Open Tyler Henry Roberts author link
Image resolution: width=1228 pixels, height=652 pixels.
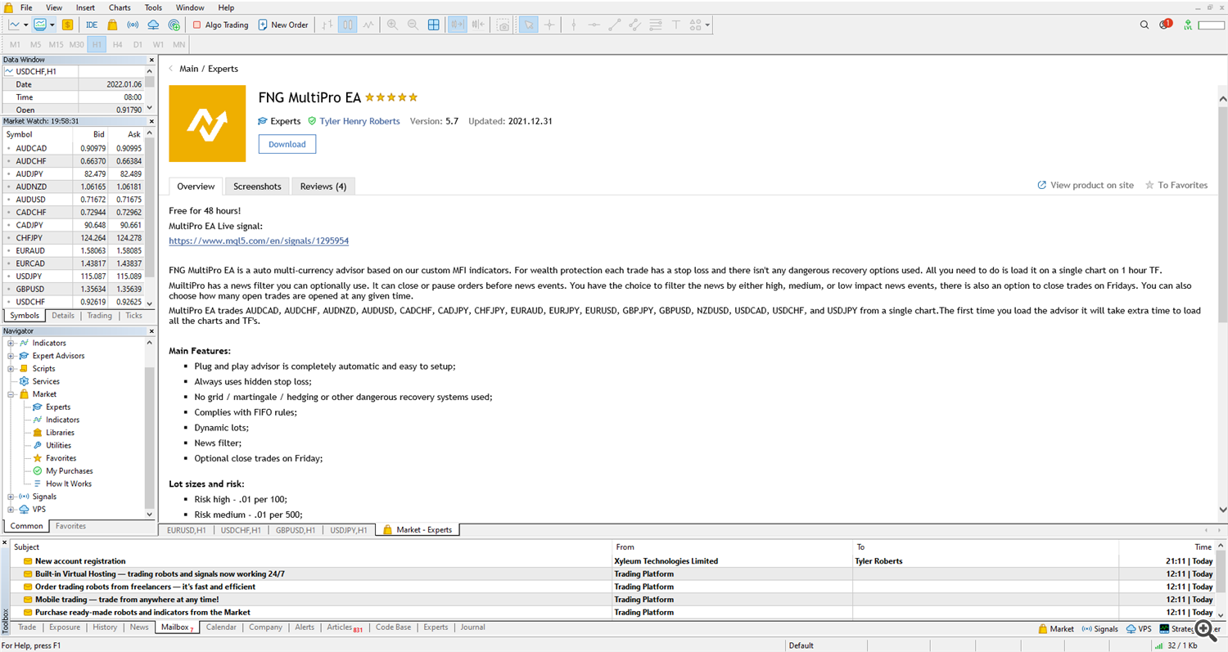point(359,121)
